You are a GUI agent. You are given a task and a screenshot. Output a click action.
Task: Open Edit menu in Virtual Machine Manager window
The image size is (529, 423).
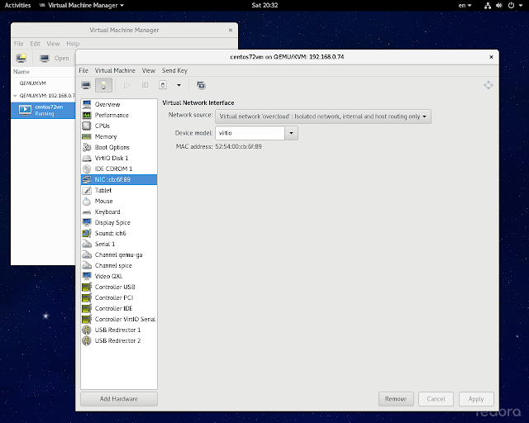35,44
